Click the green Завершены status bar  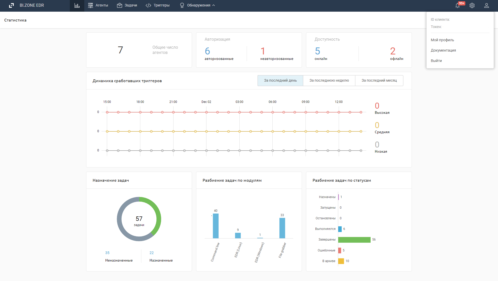click(x=354, y=240)
